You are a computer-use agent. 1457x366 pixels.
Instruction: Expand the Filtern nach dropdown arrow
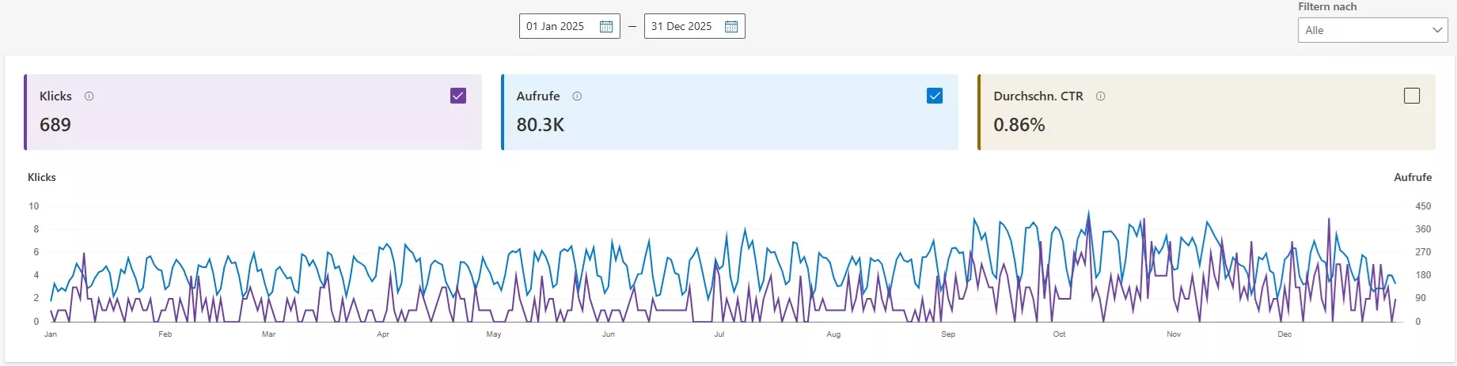coord(1437,30)
